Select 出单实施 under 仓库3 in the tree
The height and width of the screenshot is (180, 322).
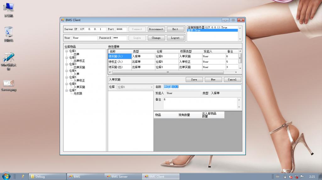point(79,67)
